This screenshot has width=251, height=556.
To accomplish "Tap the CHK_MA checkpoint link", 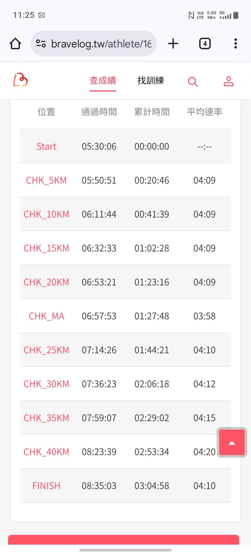I will point(46,316).
